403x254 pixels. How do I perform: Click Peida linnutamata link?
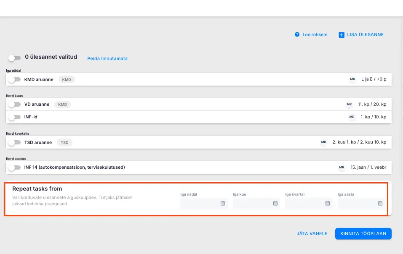[107, 58]
